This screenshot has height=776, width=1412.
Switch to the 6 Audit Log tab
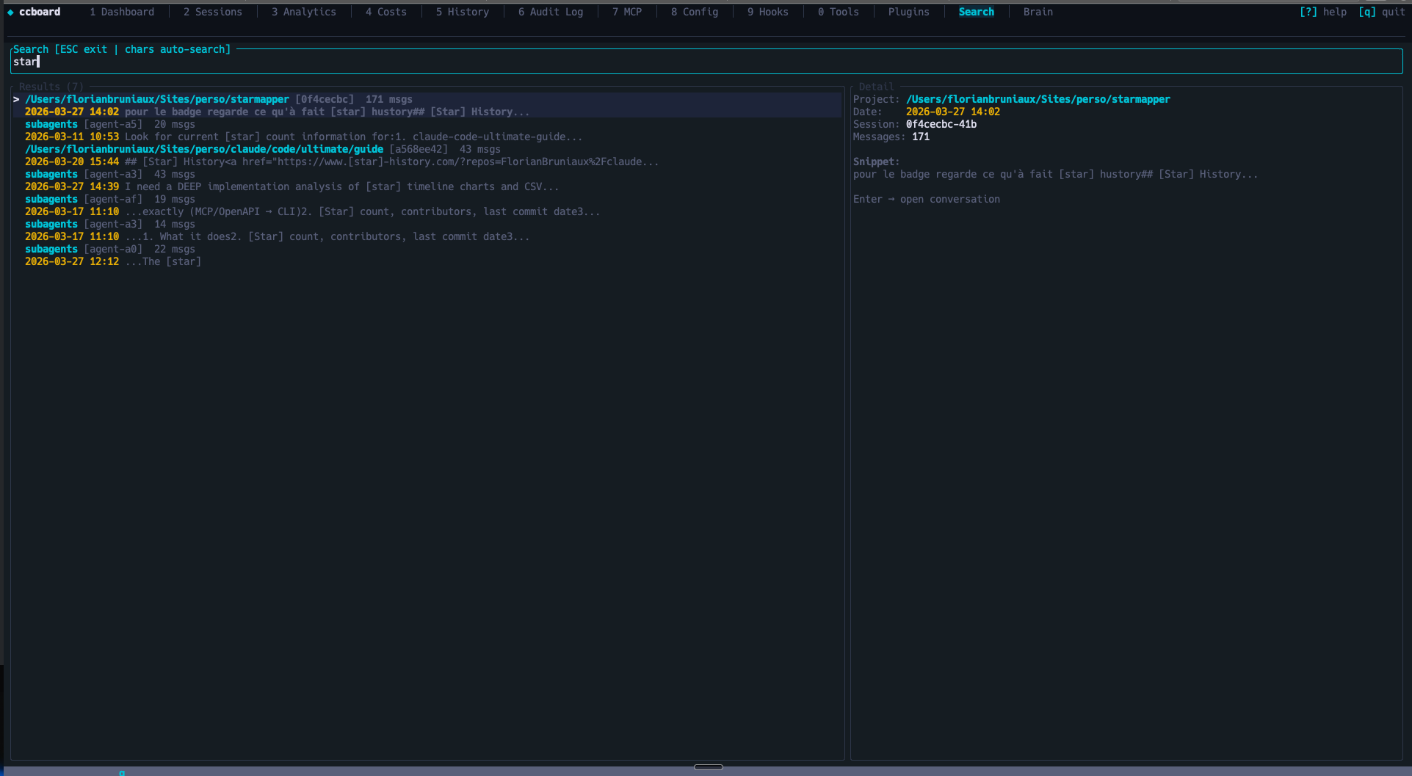pyautogui.click(x=551, y=12)
